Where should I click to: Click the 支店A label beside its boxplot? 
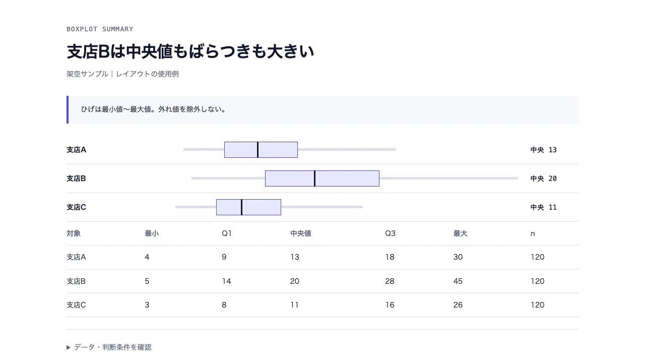[77, 150]
